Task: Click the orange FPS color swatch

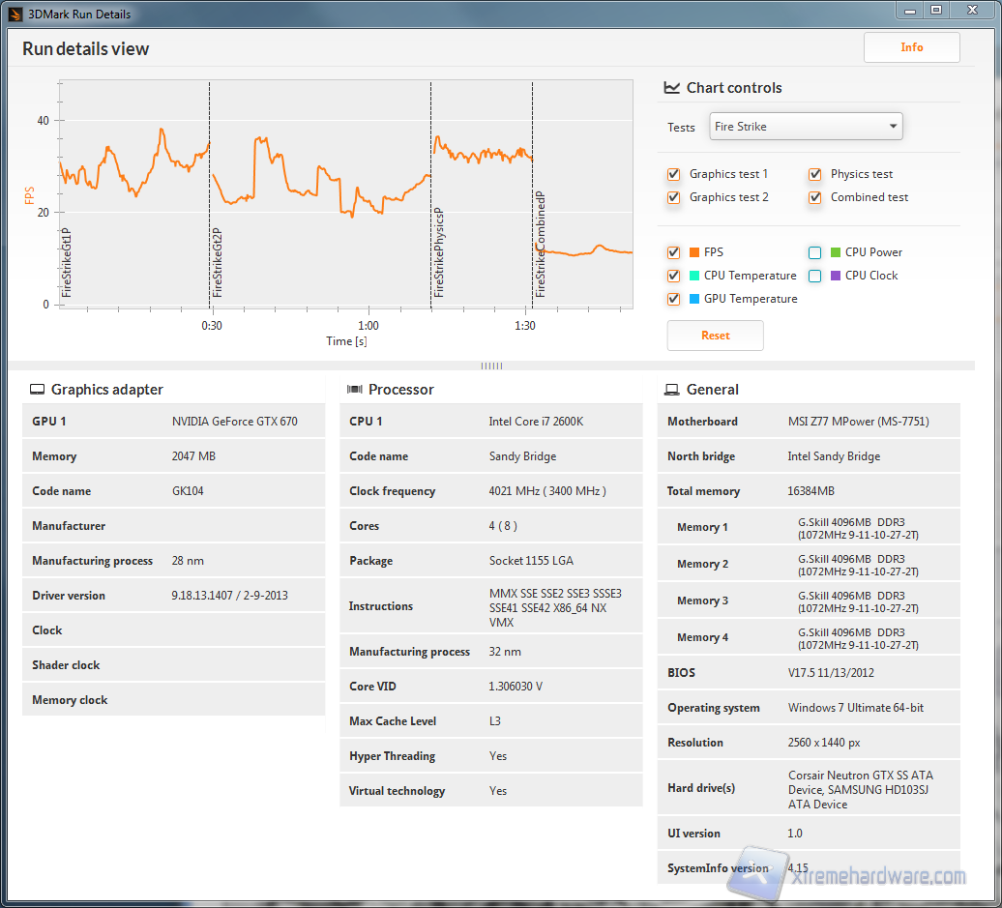Action: [694, 253]
